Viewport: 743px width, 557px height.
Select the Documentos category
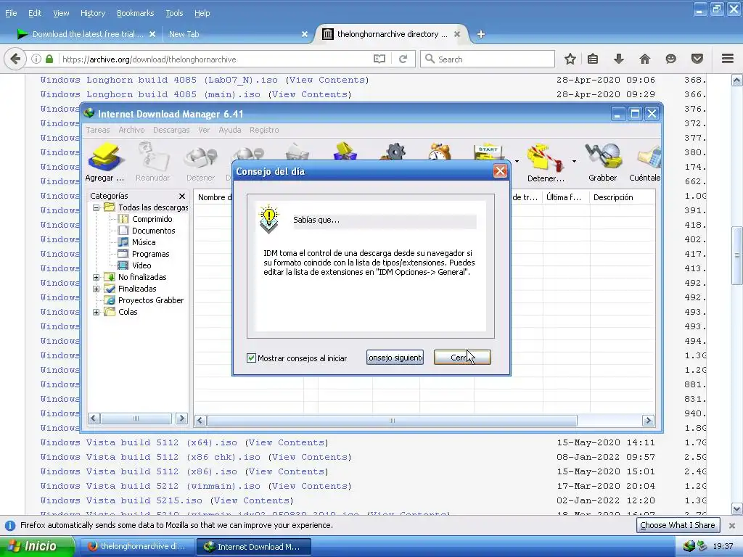[153, 231]
